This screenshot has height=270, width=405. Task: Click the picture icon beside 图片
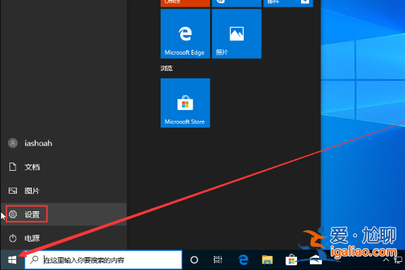13,190
